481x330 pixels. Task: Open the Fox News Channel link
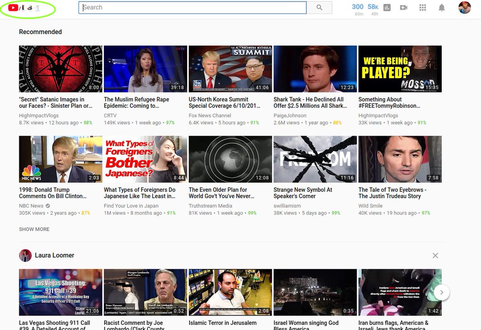tap(210, 115)
